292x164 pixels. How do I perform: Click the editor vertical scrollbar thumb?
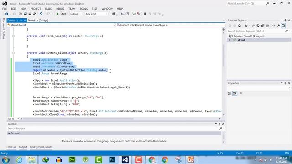point(224,55)
